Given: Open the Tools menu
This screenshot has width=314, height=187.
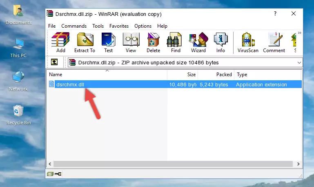Looking at the screenshot, I should point(98,26).
